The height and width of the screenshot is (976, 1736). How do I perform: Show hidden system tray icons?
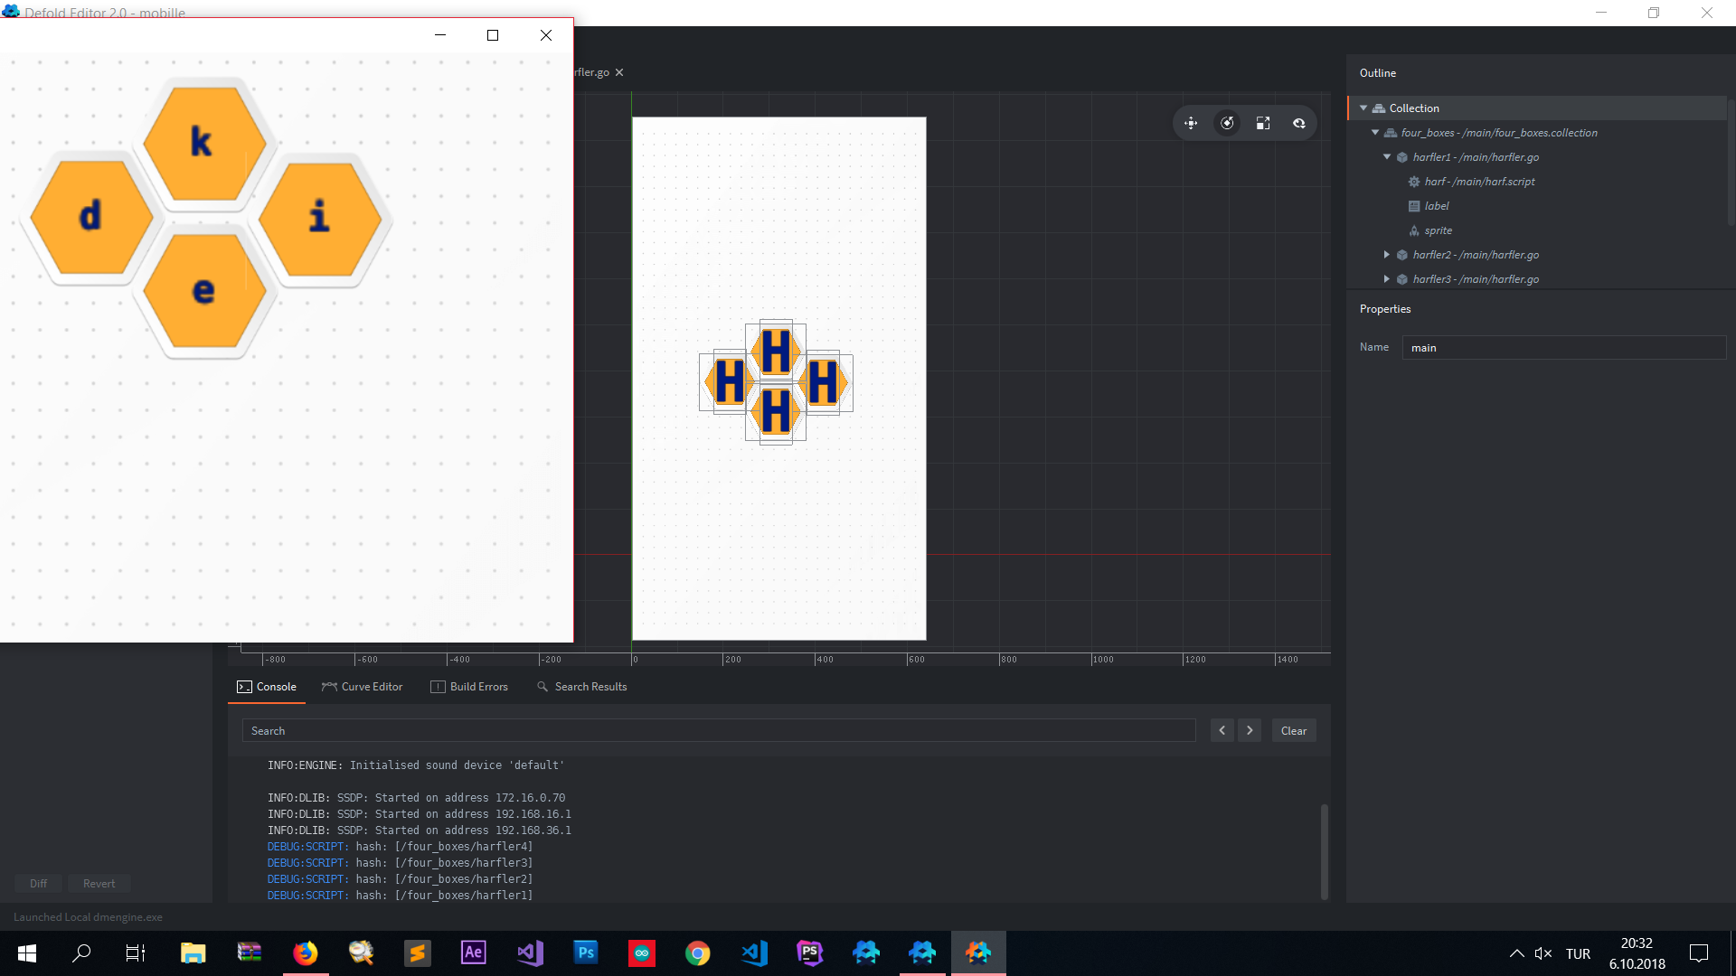tap(1517, 953)
